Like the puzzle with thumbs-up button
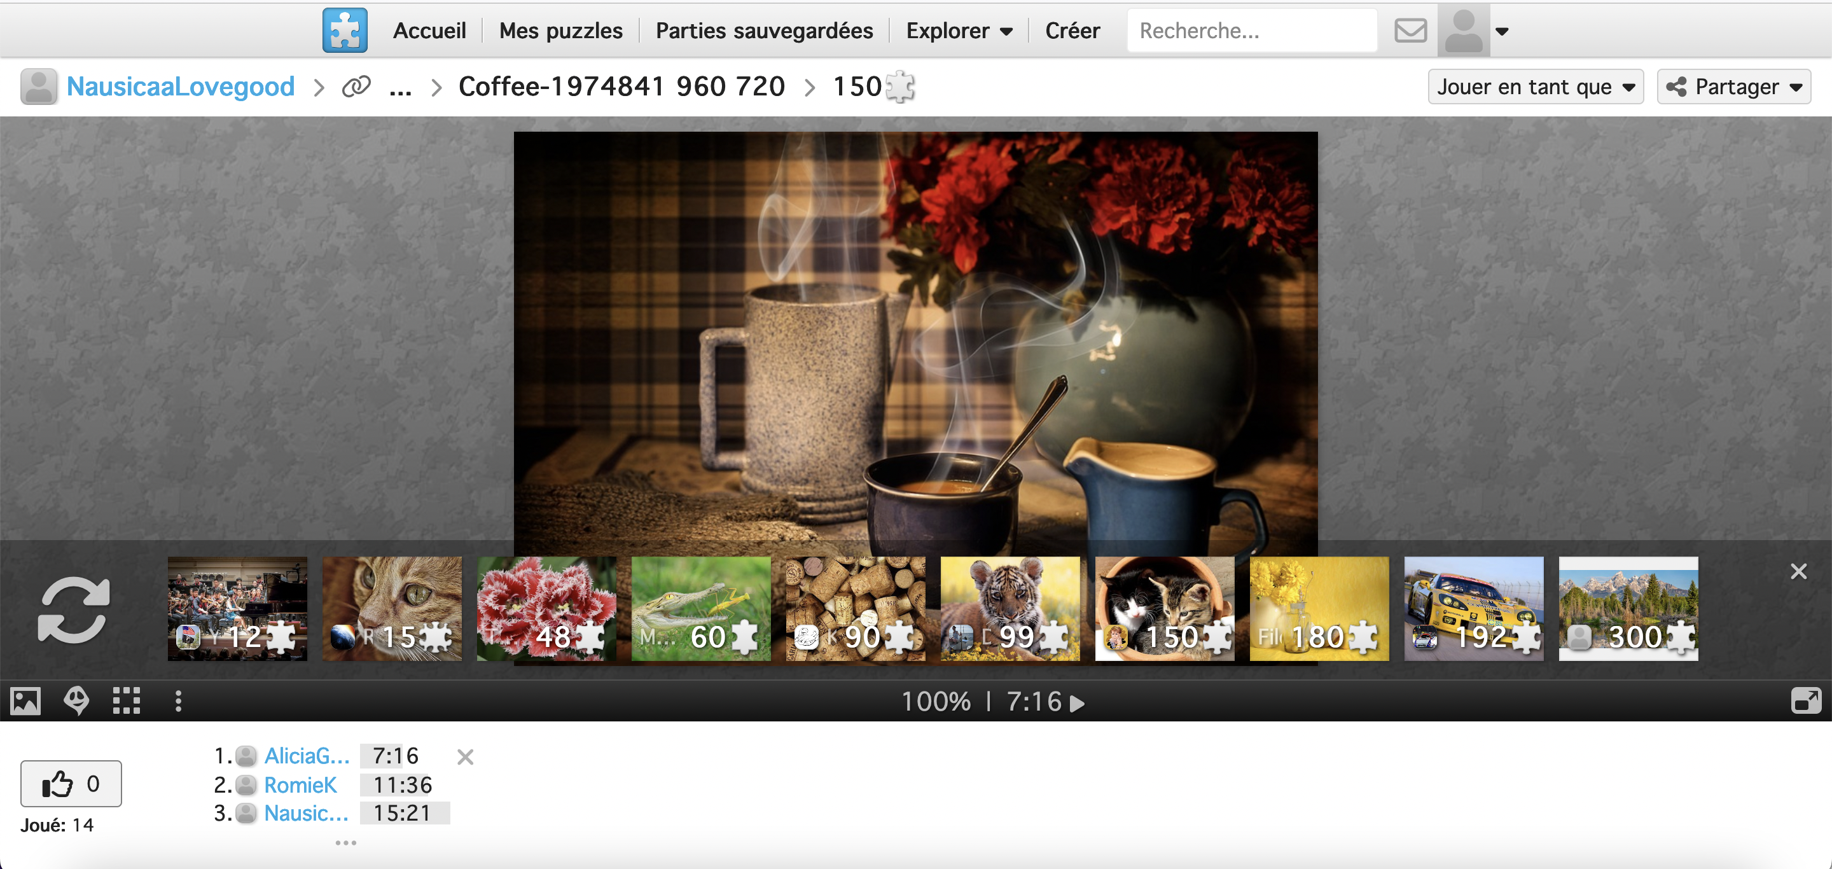1832x869 pixels. pyautogui.click(x=71, y=784)
